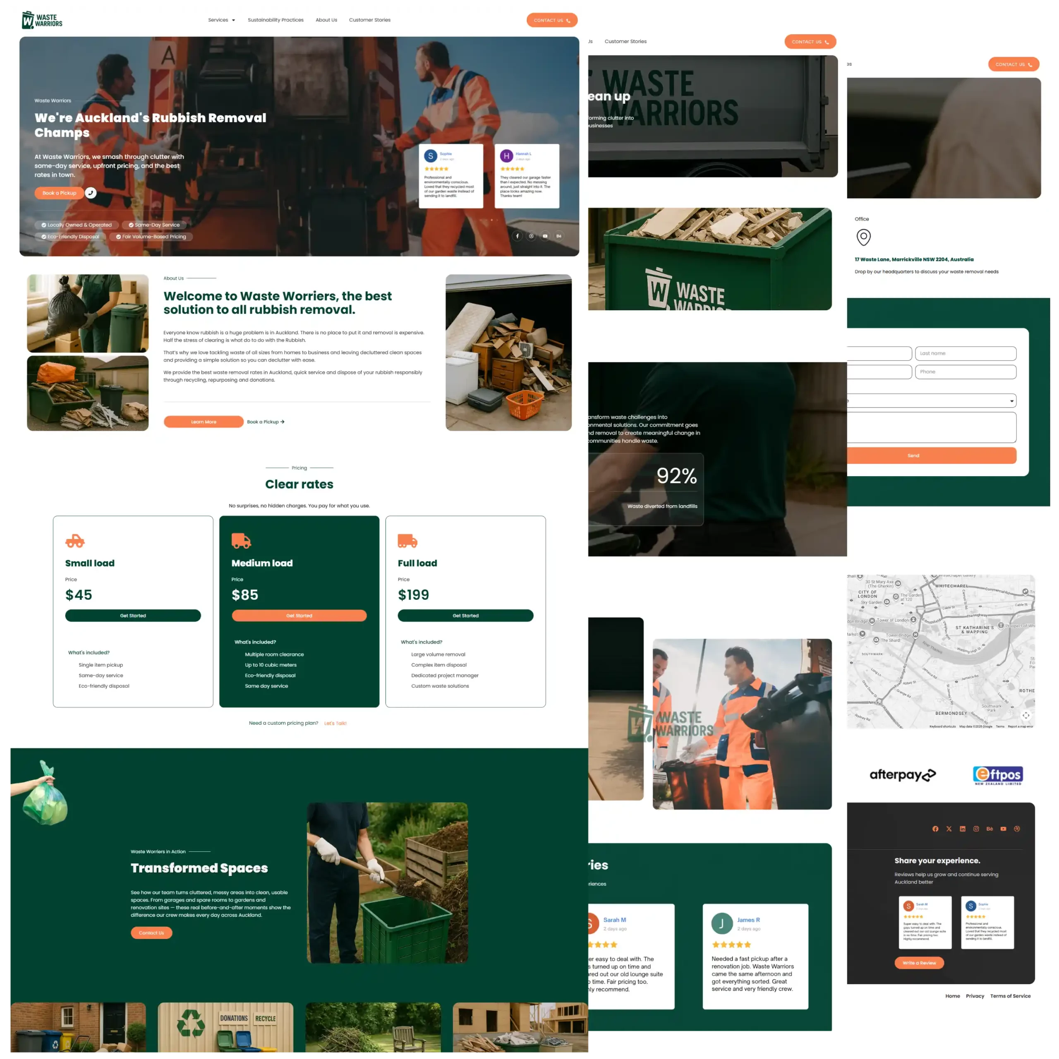Click the 'Fair Volume-Based Pricing' badge
Image resolution: width=1059 pixels, height=1059 pixels.
[151, 237]
